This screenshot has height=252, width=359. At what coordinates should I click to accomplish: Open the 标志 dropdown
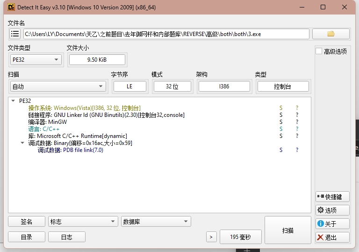(x=83, y=222)
